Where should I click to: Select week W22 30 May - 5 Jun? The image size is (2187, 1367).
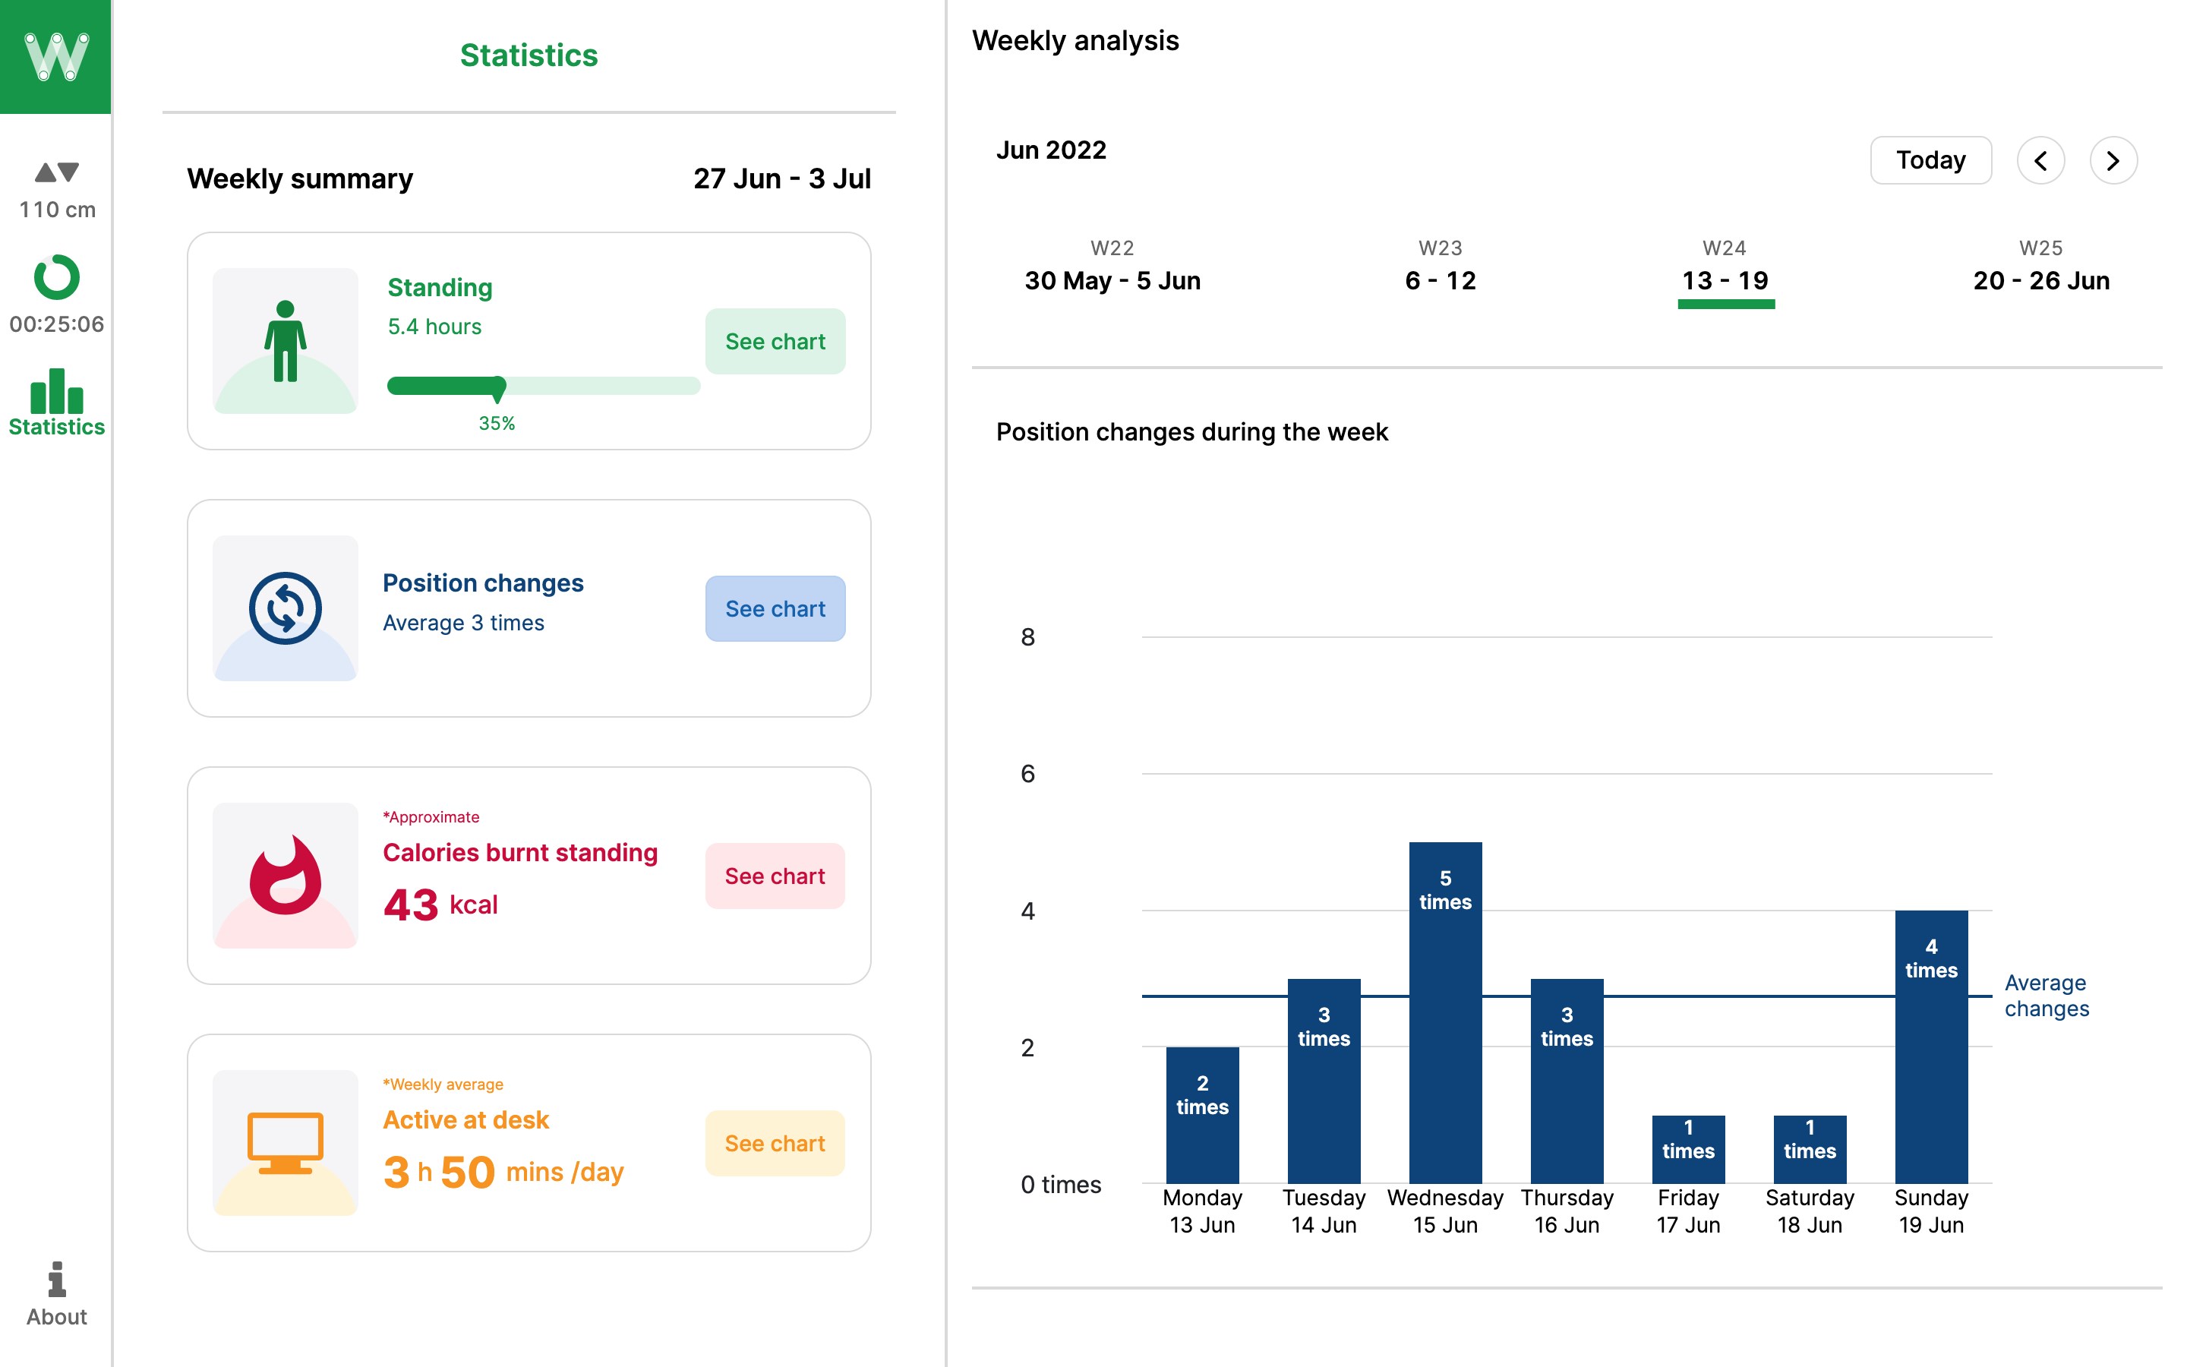1112,269
